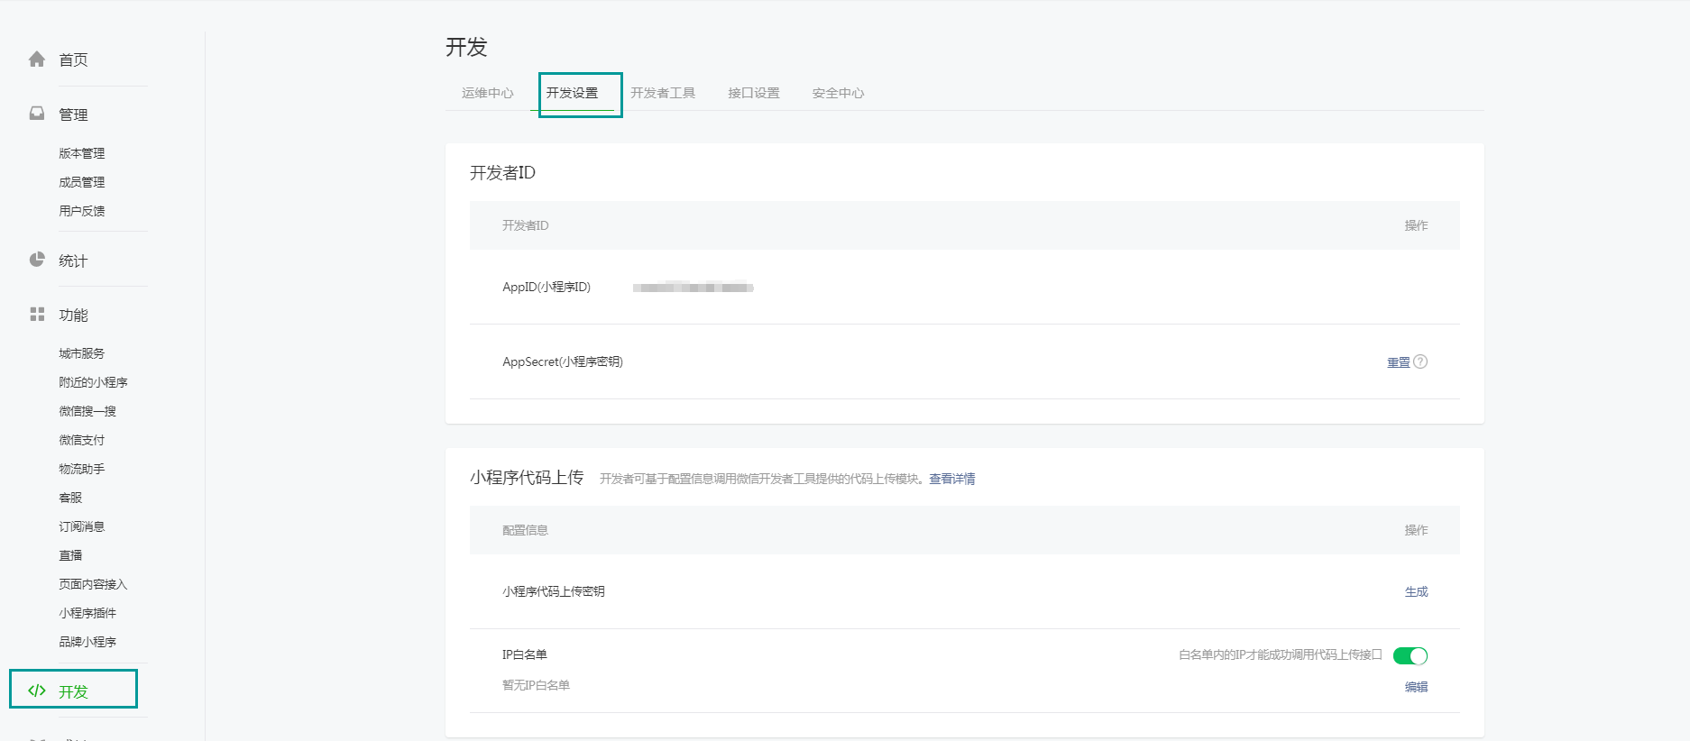Click the grid icon beside 功能
Image resolution: width=1690 pixels, height=741 pixels.
(37, 314)
